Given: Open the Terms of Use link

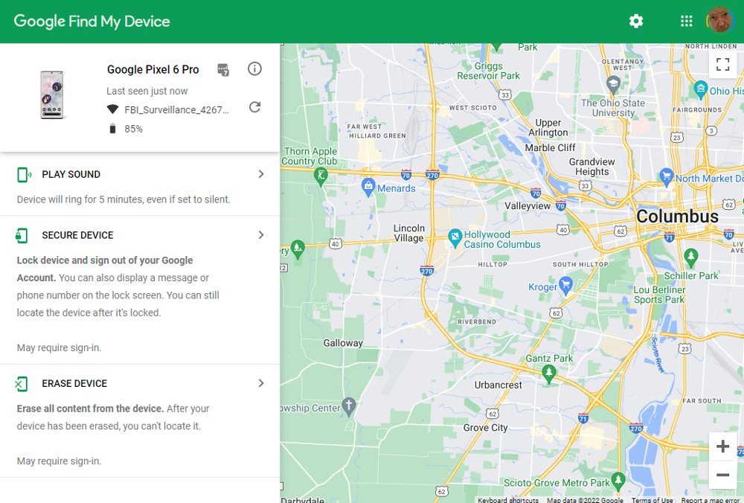Looking at the screenshot, I should tap(652, 500).
